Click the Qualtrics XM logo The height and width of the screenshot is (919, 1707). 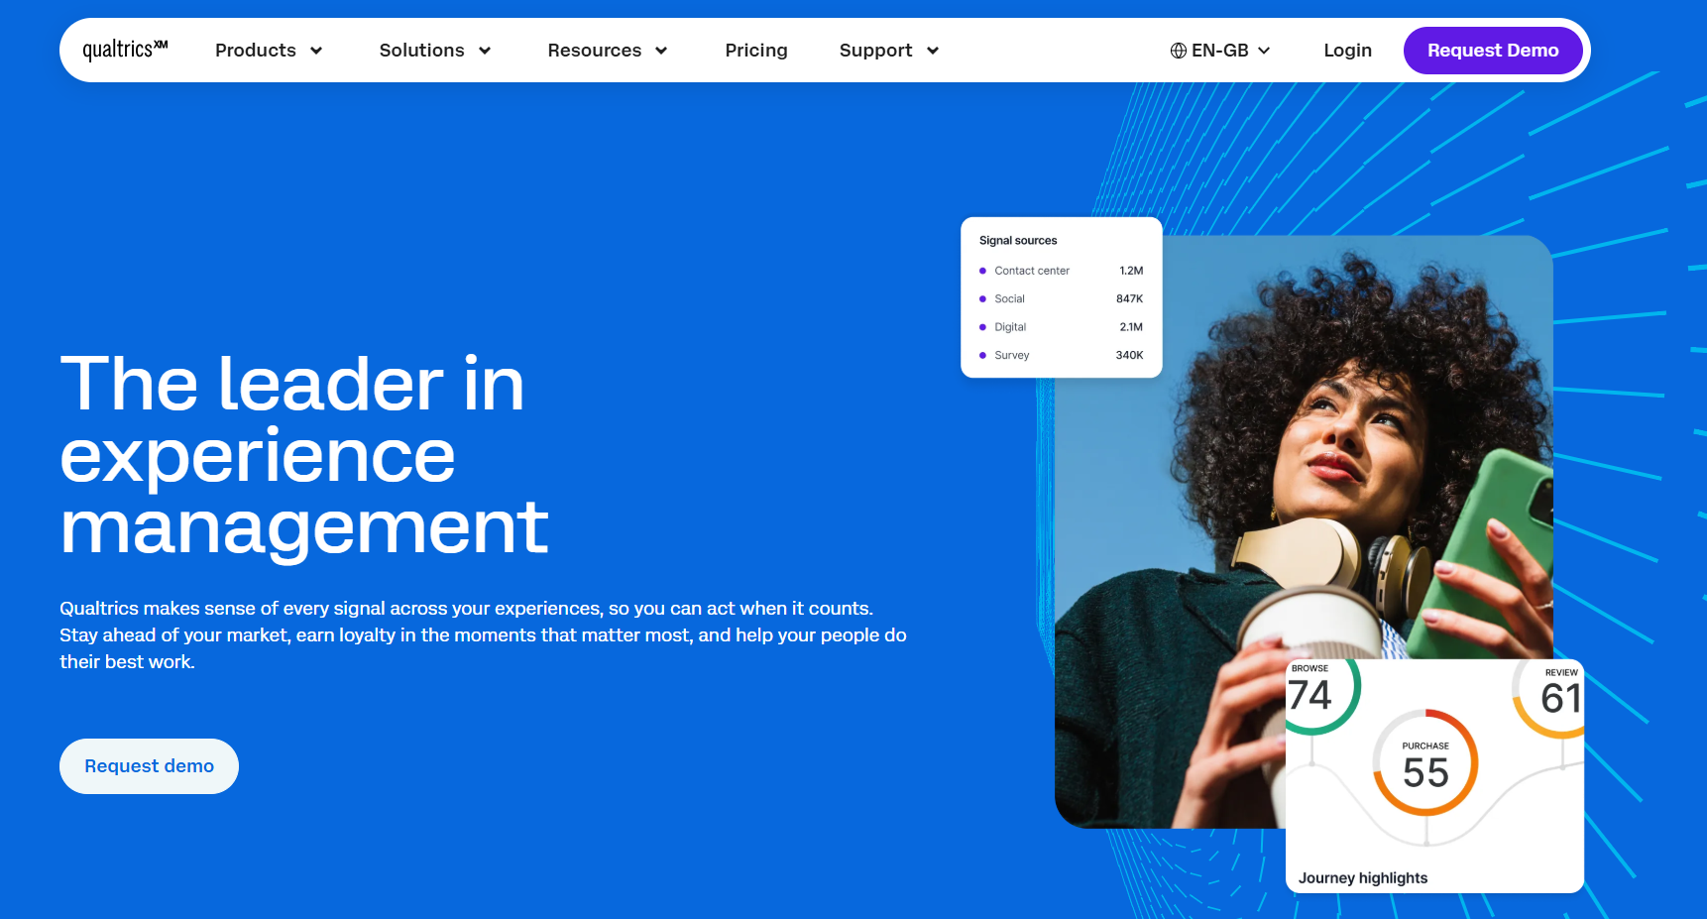click(125, 50)
